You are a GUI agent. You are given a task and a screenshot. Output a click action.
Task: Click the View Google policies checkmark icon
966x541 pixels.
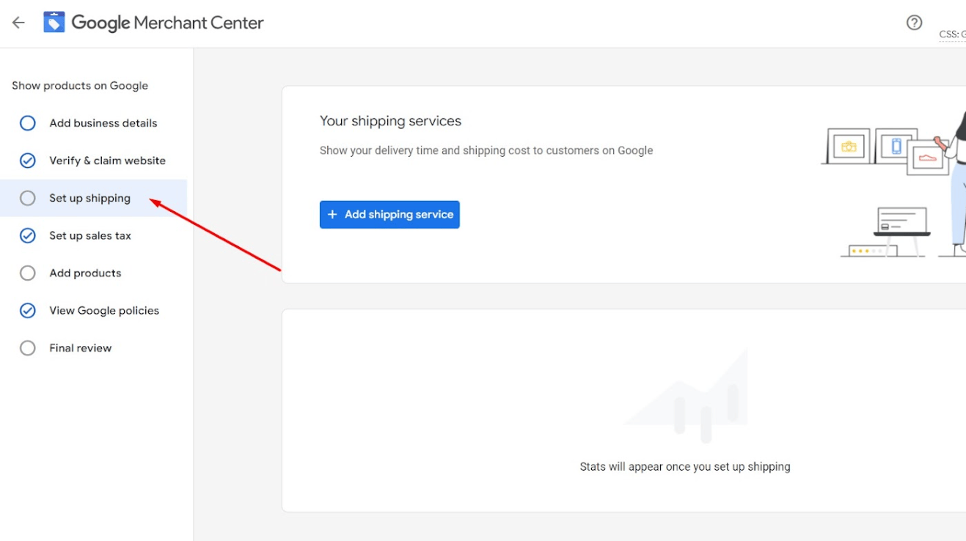click(27, 311)
